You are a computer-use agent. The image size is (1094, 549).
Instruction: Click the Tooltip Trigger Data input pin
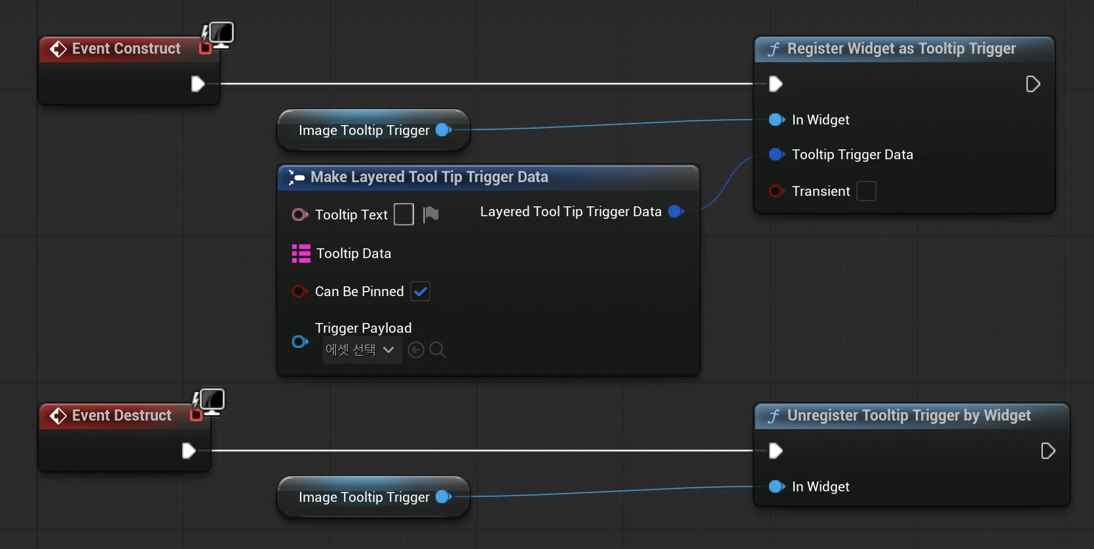pos(777,155)
